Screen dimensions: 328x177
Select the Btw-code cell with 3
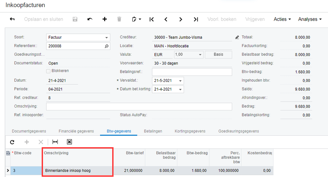26,170
